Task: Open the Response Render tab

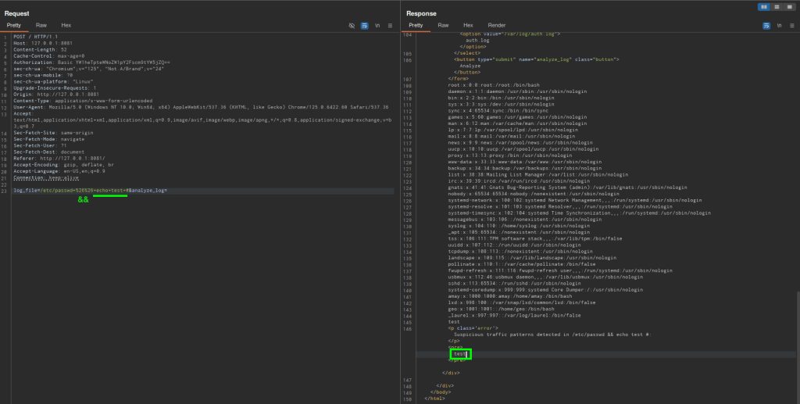Action: 496,25
